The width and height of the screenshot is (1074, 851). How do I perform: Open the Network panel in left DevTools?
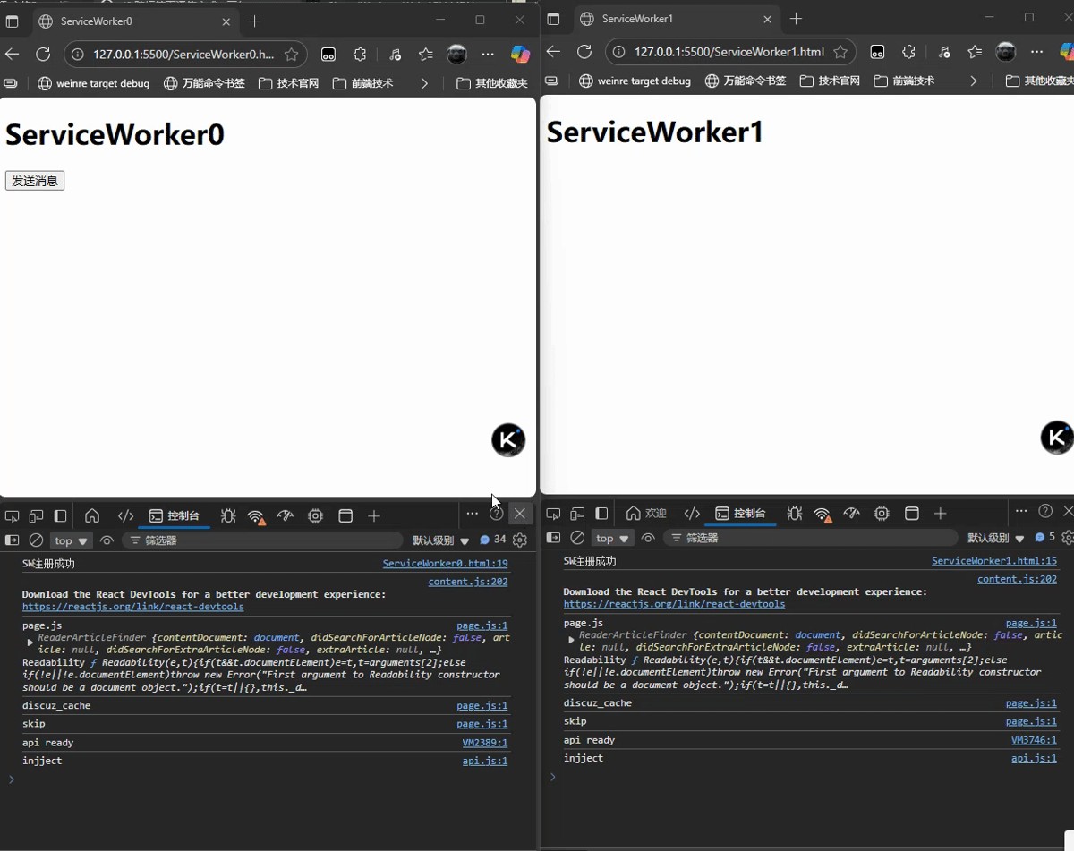point(257,516)
